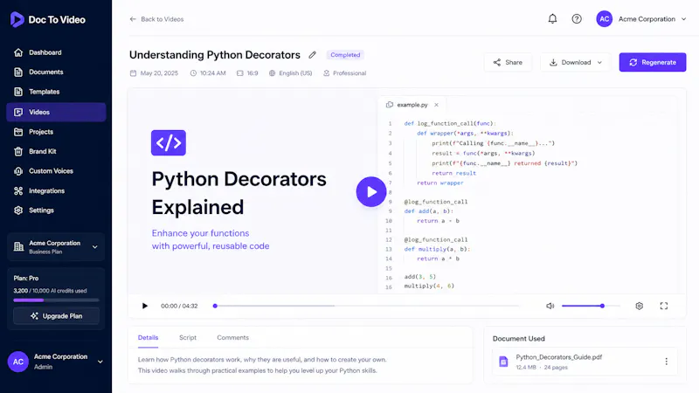Select Videos in the sidebar
Viewport: 699px width, 393px height.
coord(56,113)
